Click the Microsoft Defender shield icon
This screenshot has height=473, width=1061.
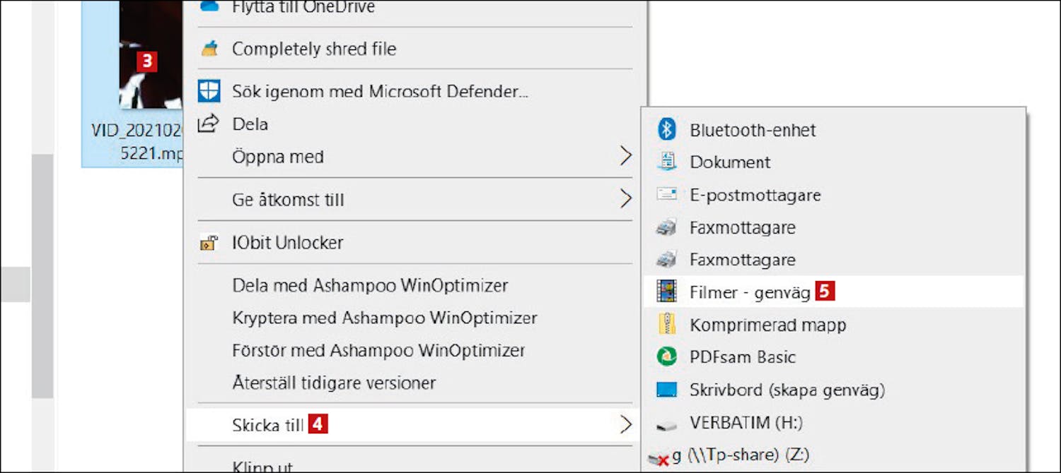click(x=209, y=90)
